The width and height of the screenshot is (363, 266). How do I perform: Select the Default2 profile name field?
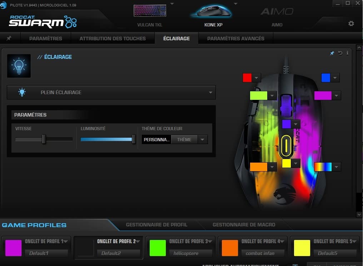119,253
